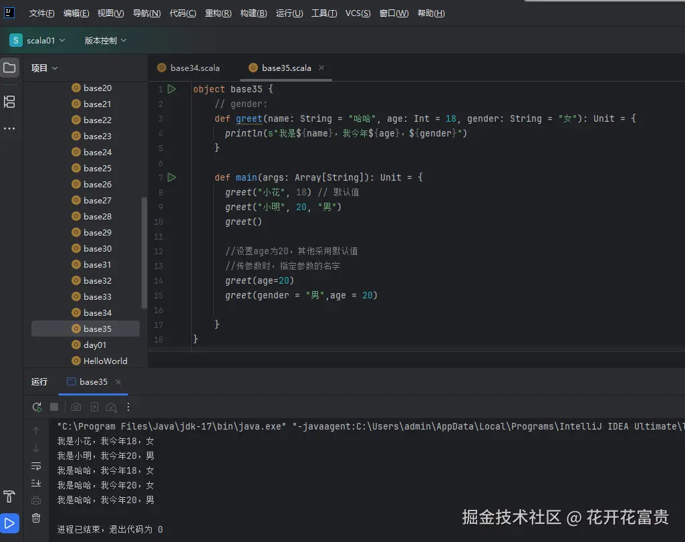685x542 pixels.
Task: Open more run toolbar options (vertical dots)
Action: (128, 408)
